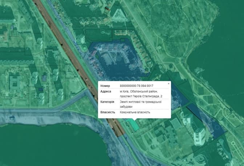Click the Адреса field label

(x=106, y=91)
